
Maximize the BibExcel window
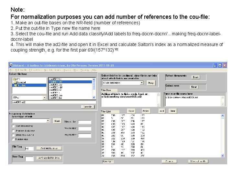[220, 65]
